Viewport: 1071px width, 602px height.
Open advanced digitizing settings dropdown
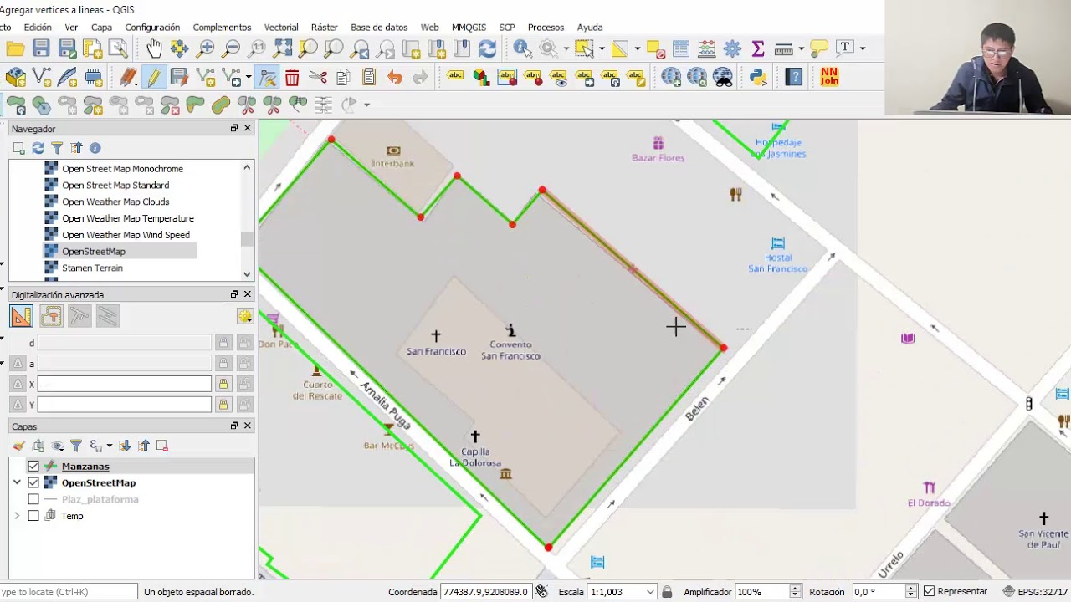click(x=244, y=316)
